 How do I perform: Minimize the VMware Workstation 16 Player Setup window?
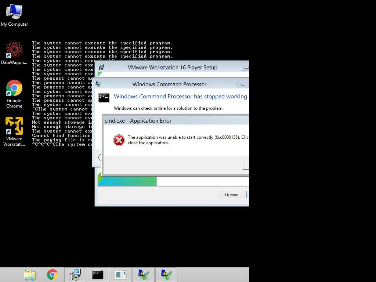pos(245,68)
